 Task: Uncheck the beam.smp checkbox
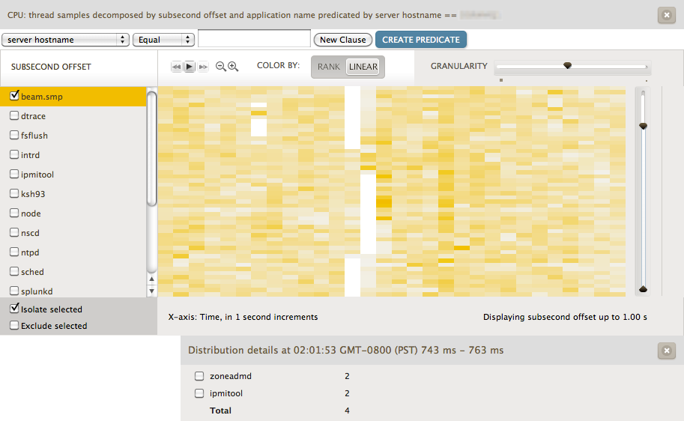[x=14, y=96]
